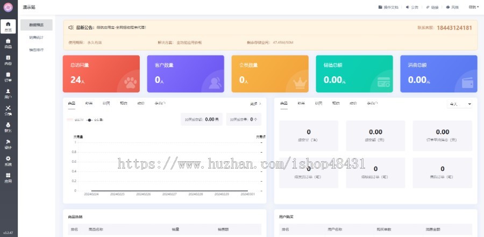
Task: Open the 今天 date range dropdown
Action: pyautogui.click(x=460, y=104)
